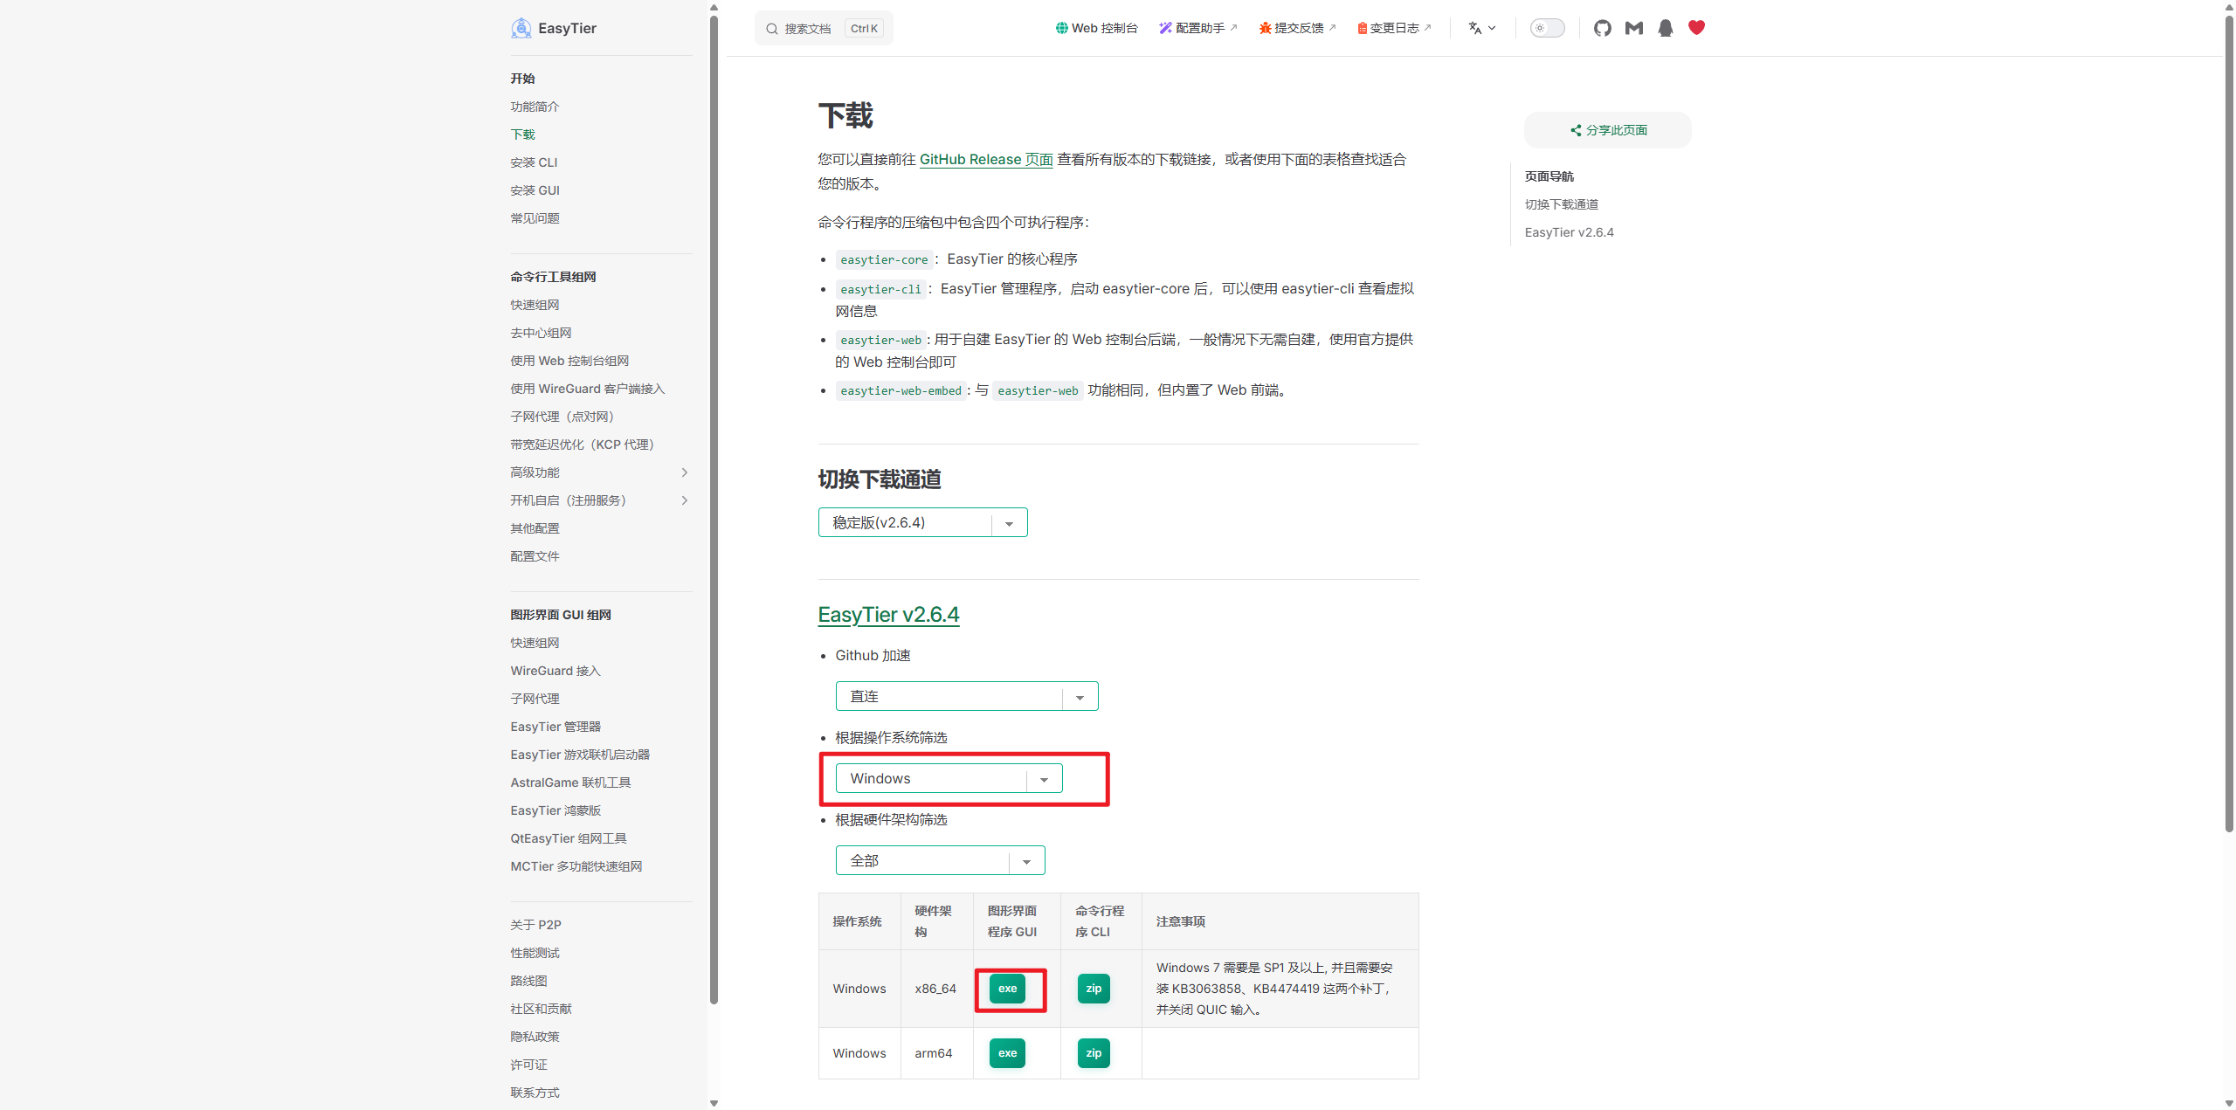Click the sidebar vertical scrollbar thumb
Viewport: 2236px width, 1110px height.
[714, 510]
